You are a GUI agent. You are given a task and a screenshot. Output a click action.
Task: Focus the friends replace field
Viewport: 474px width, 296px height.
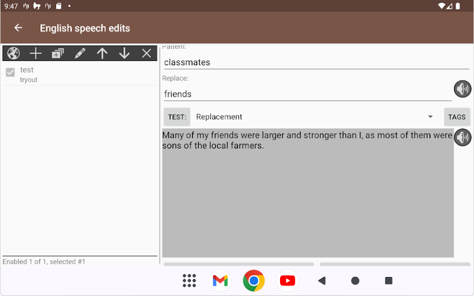[x=307, y=94]
